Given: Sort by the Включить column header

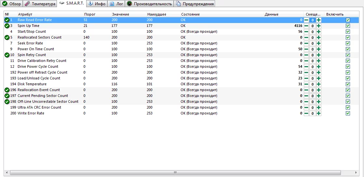Looking at the screenshot, I should pos(341,14).
